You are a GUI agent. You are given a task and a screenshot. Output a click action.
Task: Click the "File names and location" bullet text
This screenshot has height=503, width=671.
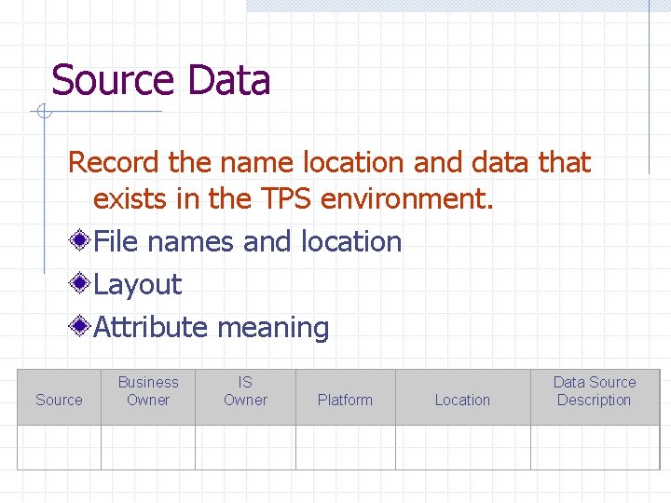pos(247,241)
